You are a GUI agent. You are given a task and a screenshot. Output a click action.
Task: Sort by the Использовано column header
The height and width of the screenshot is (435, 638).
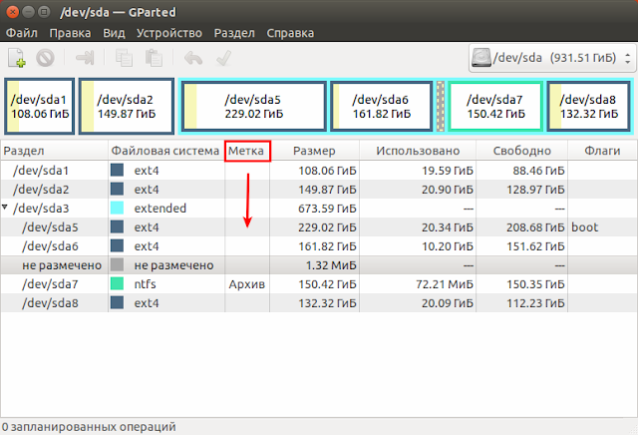click(x=418, y=151)
